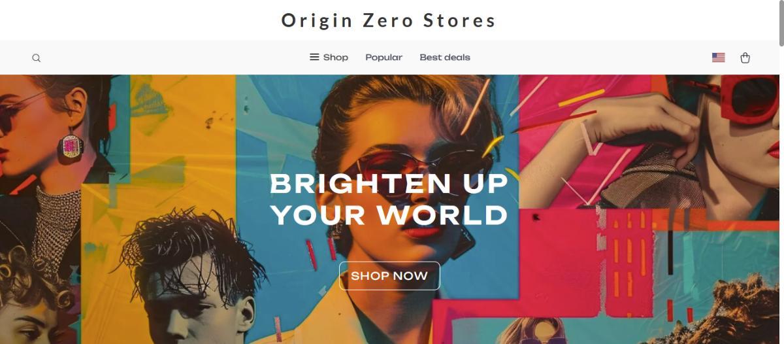784x344 pixels.
Task: Click the BRIGHTEN UP YOUR WORLD heading
Action: click(389, 199)
